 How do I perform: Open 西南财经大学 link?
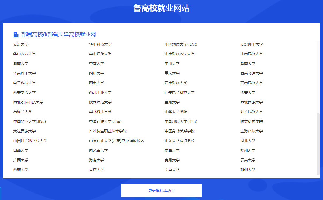(x=176, y=83)
